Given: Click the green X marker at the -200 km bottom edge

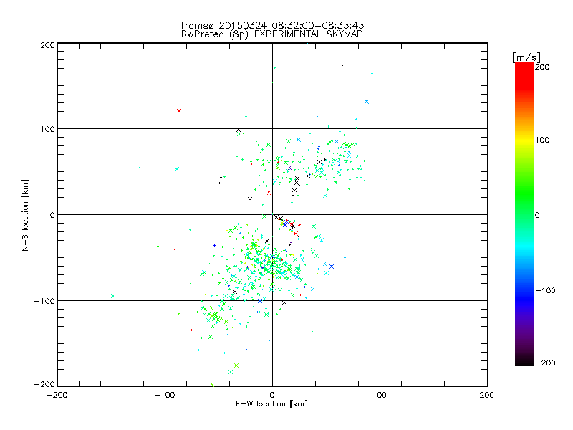Looking at the screenshot, I should pyautogui.click(x=212, y=385).
